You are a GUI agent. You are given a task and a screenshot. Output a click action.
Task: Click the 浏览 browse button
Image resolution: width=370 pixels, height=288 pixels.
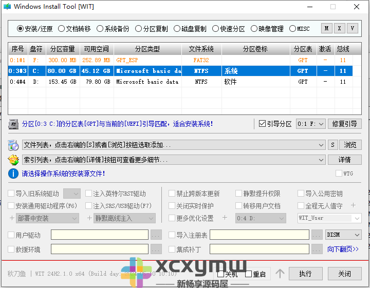tap(350, 145)
